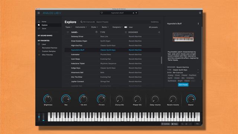
Task: Click the Misc Patches playlist icon
Action: click(39, 55)
